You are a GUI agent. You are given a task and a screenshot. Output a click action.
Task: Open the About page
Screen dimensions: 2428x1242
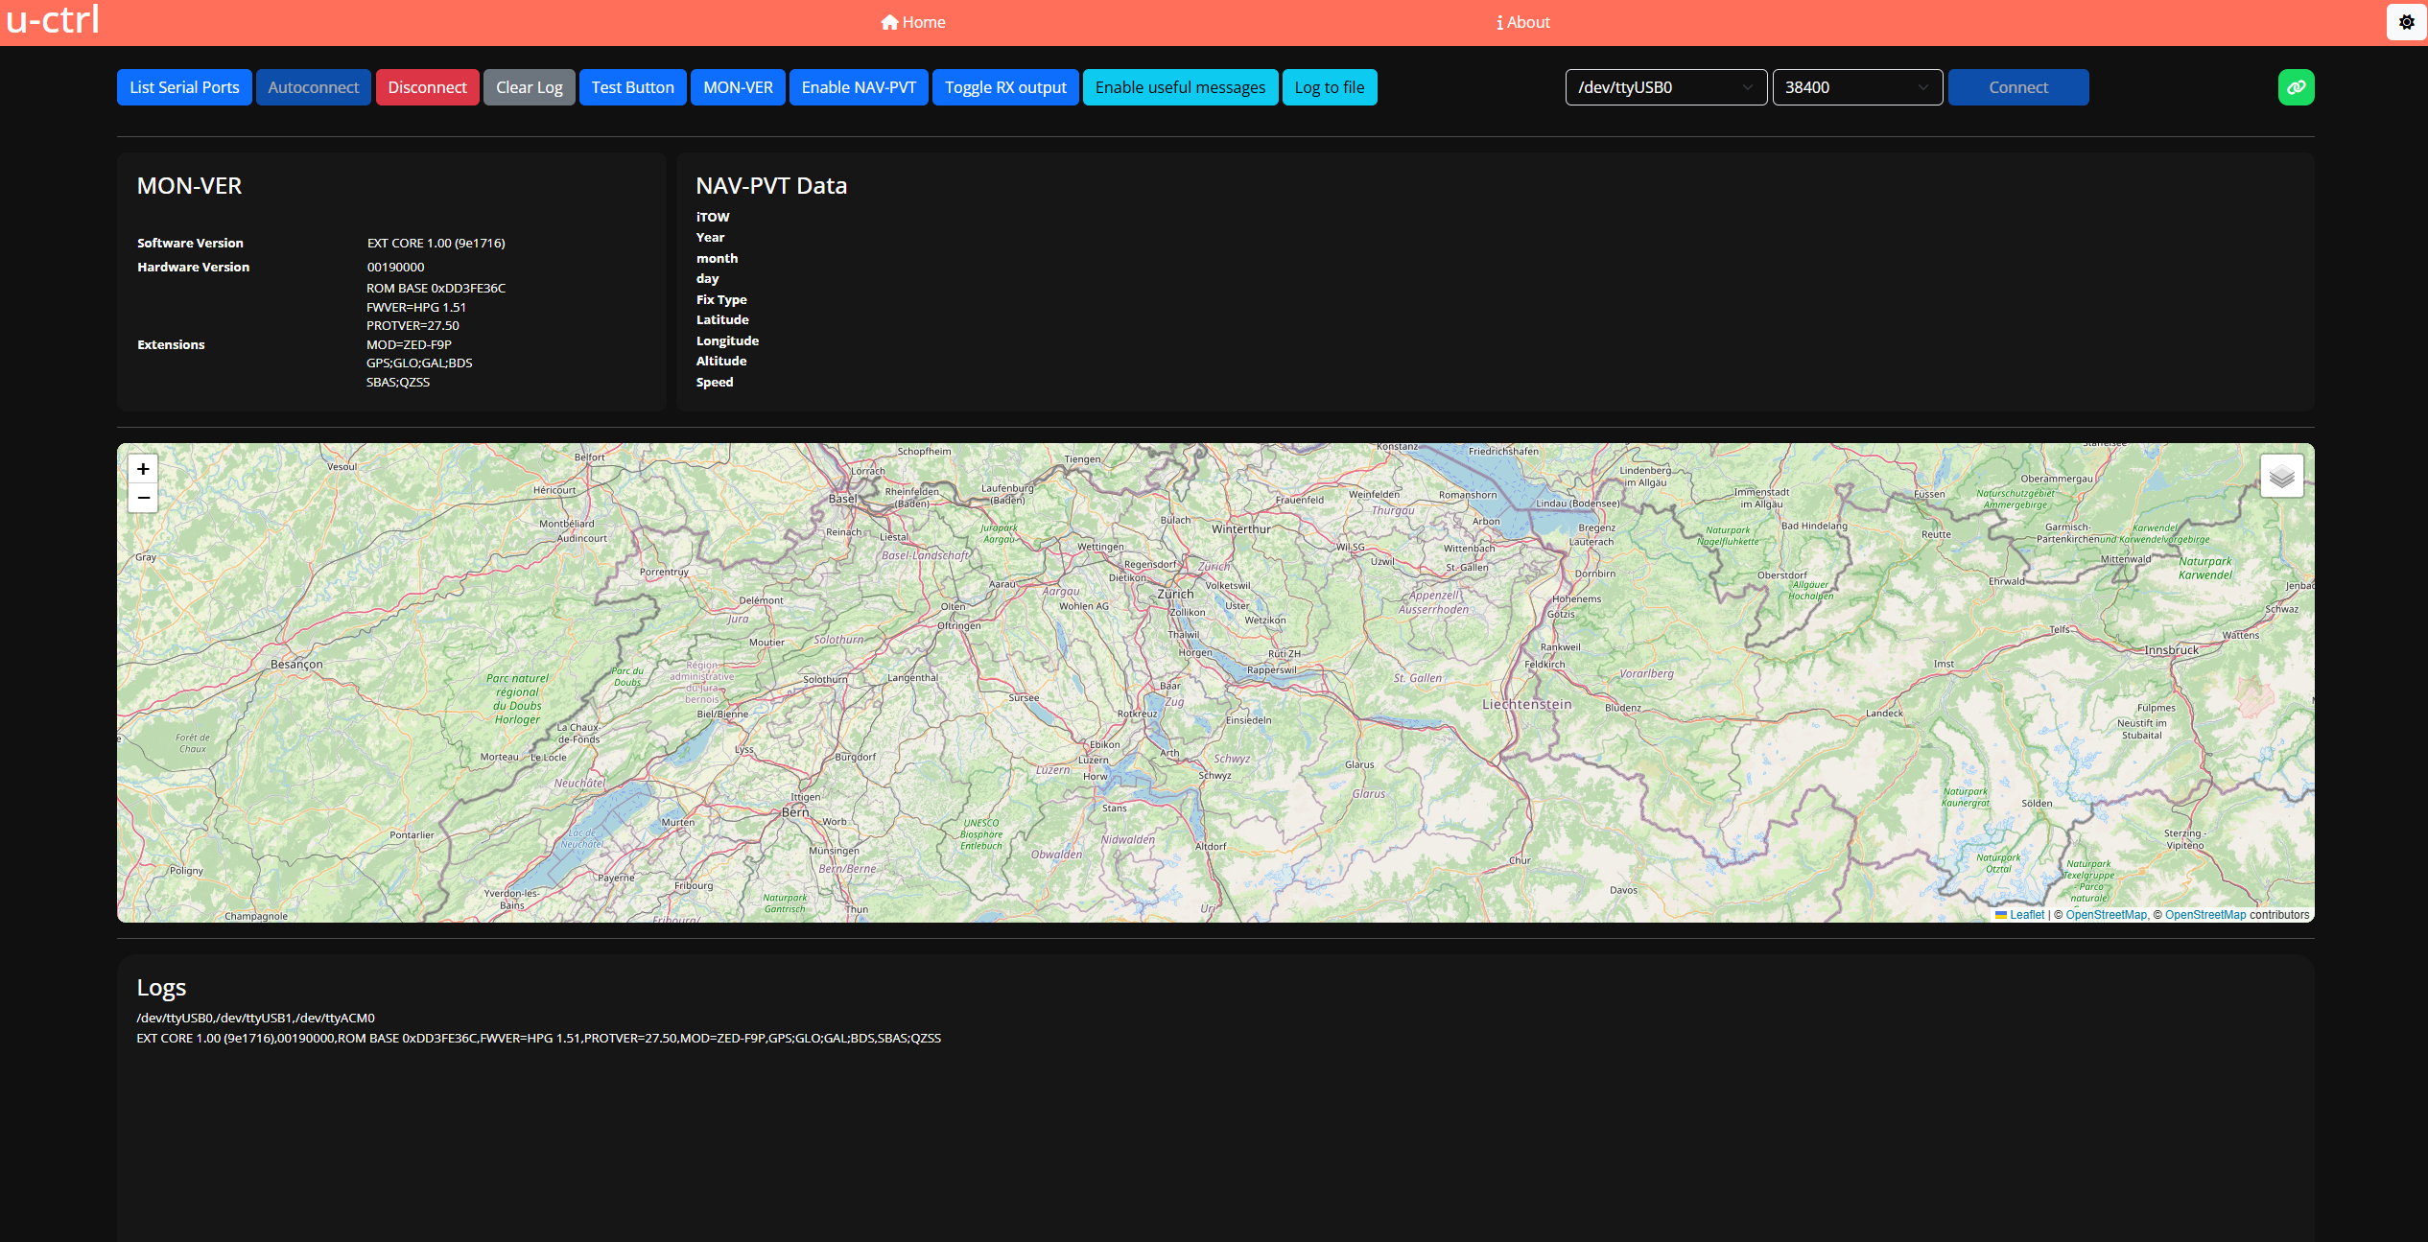click(1523, 22)
